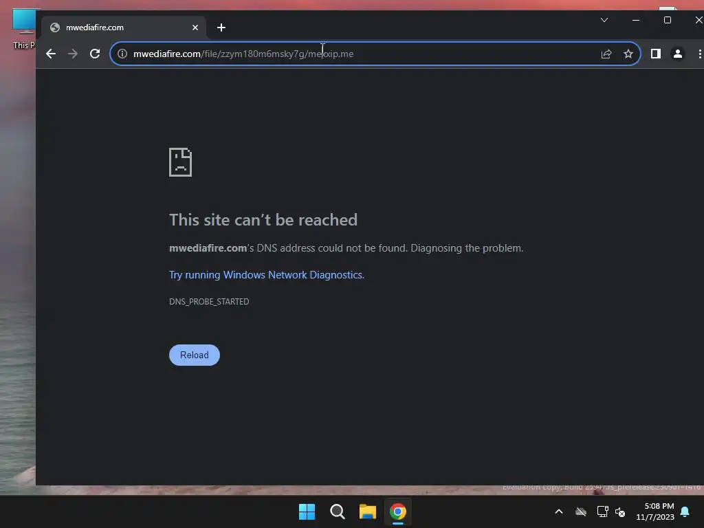The height and width of the screenshot is (528, 704).
Task: Click the muted volume tray icon
Action: [621, 511]
